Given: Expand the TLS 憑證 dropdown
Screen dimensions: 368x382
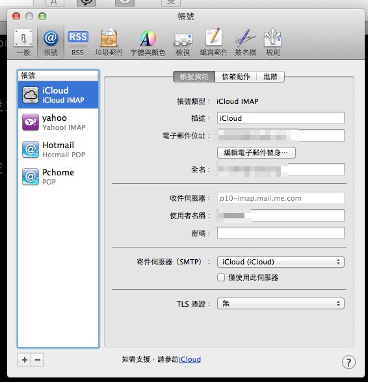Looking at the screenshot, I should click(x=281, y=303).
